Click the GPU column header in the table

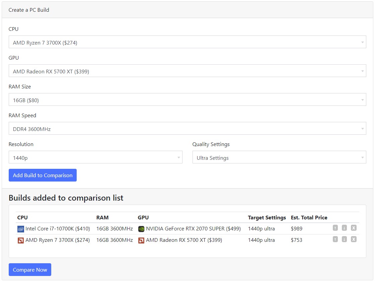(x=143, y=217)
